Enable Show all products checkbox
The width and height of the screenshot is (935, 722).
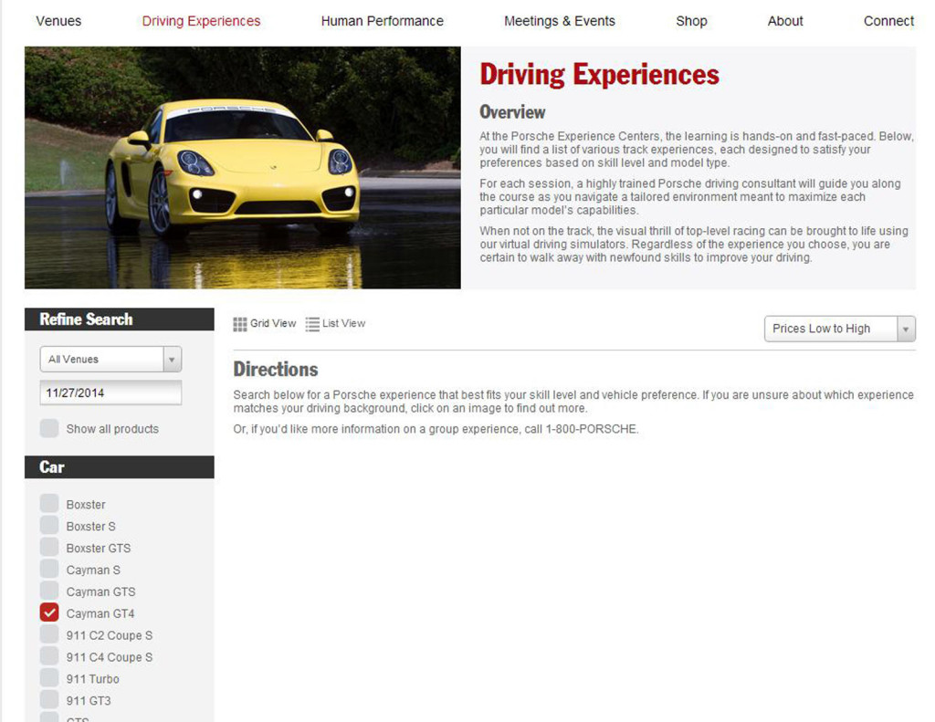[49, 428]
